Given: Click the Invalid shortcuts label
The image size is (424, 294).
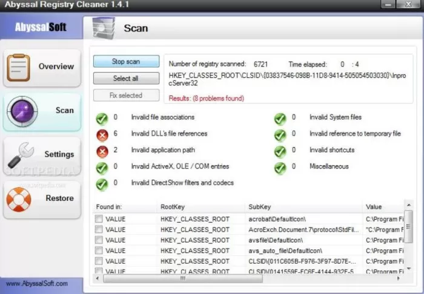Looking at the screenshot, I should click(x=332, y=150).
